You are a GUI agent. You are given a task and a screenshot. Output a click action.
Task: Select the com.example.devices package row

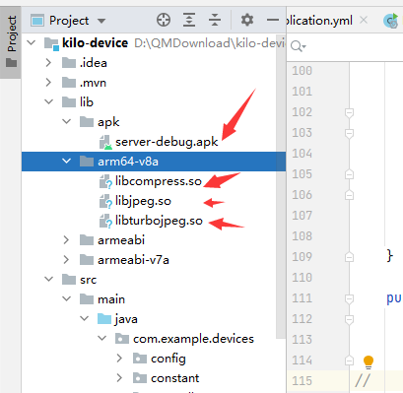point(154,339)
